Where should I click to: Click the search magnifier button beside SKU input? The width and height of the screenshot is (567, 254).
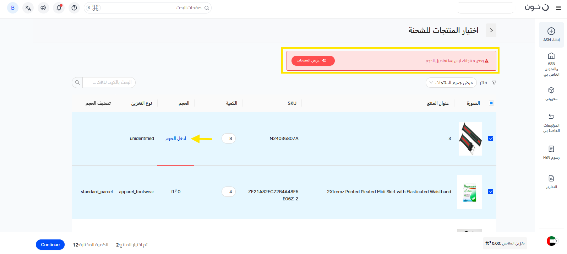(77, 82)
